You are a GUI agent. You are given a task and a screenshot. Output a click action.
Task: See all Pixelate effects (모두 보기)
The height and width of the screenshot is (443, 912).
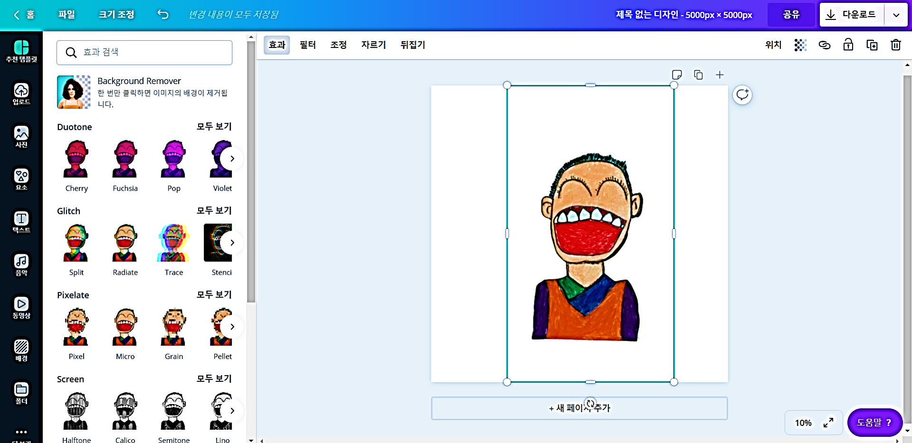pyautogui.click(x=214, y=295)
